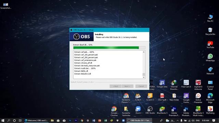Screen dimensions: 219x123
Task: Launch OBS Studio desktop shortcut
Action: pos(150,110)
